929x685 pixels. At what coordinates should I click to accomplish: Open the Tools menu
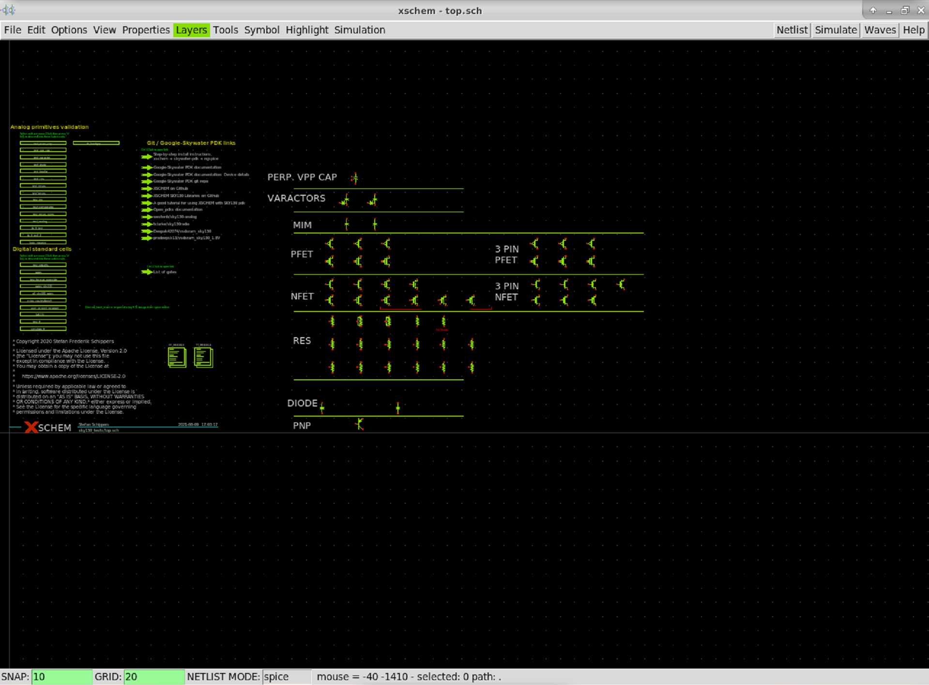click(226, 30)
